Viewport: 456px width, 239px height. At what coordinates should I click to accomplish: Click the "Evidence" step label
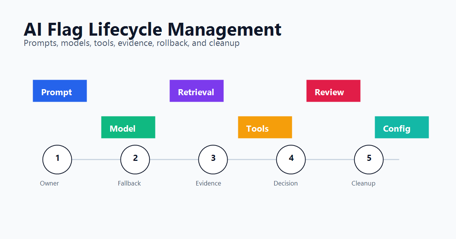pos(208,183)
